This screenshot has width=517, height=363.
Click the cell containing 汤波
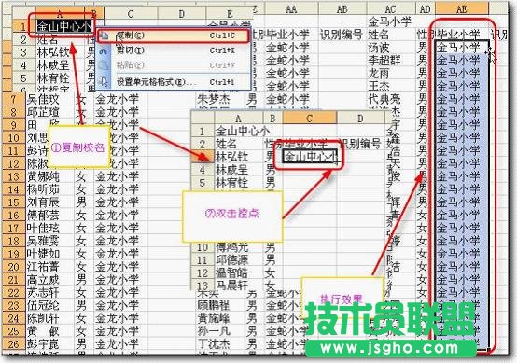391,48
